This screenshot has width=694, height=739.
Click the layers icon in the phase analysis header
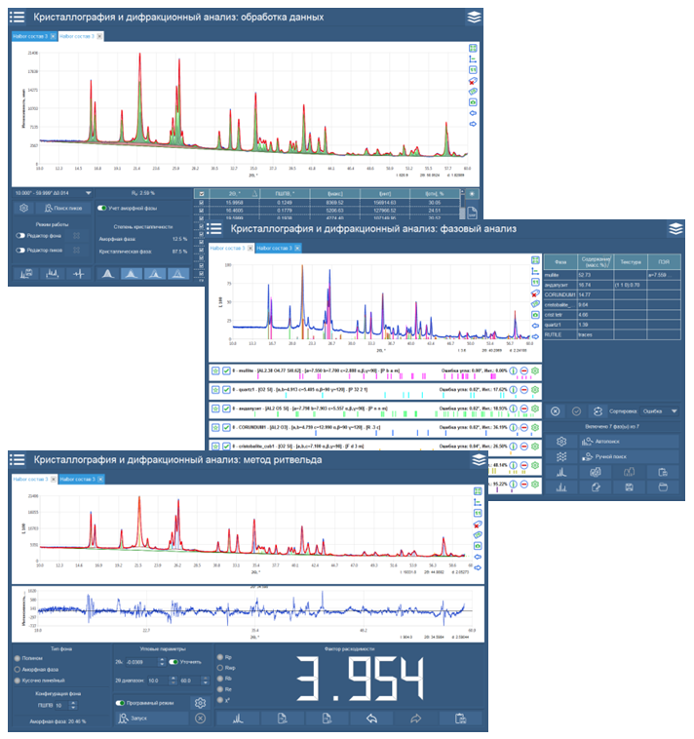click(675, 229)
